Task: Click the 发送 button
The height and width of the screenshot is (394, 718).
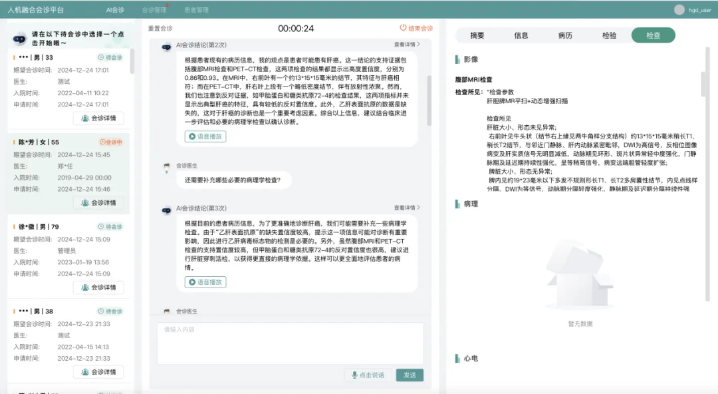Action: (x=410, y=375)
